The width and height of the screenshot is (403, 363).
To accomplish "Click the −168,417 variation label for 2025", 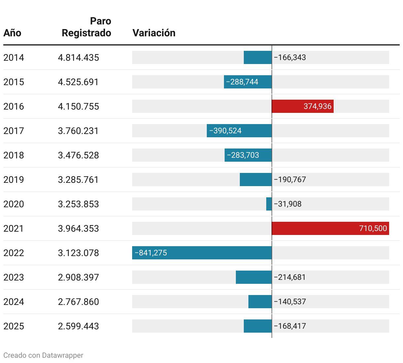I will click(290, 326).
